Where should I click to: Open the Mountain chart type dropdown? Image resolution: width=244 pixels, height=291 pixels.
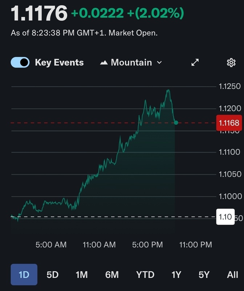click(x=131, y=63)
